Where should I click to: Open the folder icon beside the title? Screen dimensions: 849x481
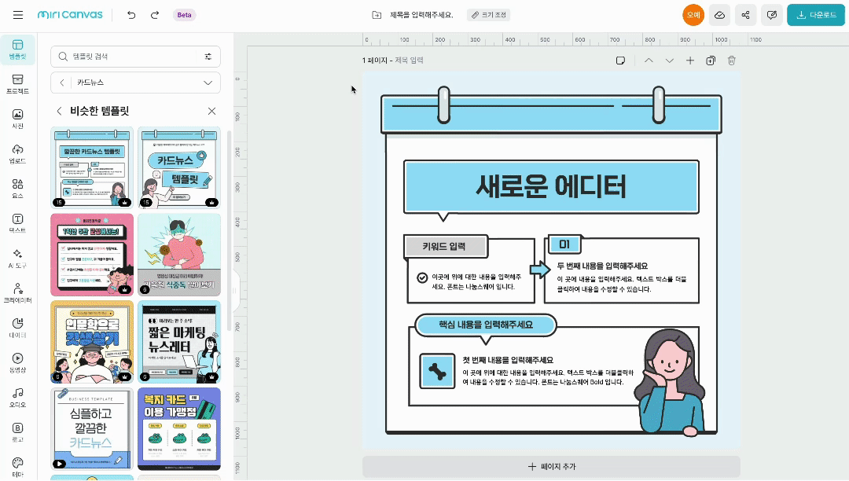click(377, 15)
